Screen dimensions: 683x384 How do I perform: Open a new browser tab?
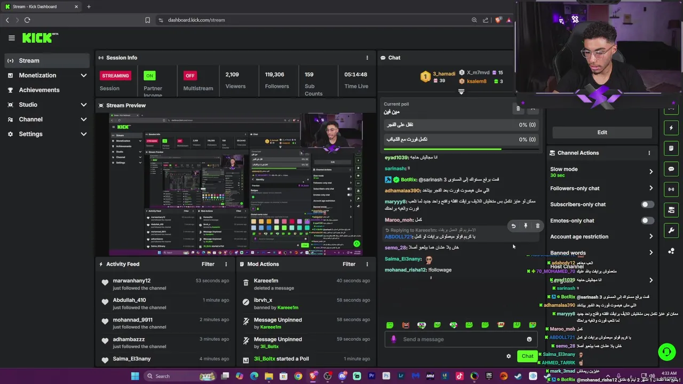tap(89, 6)
